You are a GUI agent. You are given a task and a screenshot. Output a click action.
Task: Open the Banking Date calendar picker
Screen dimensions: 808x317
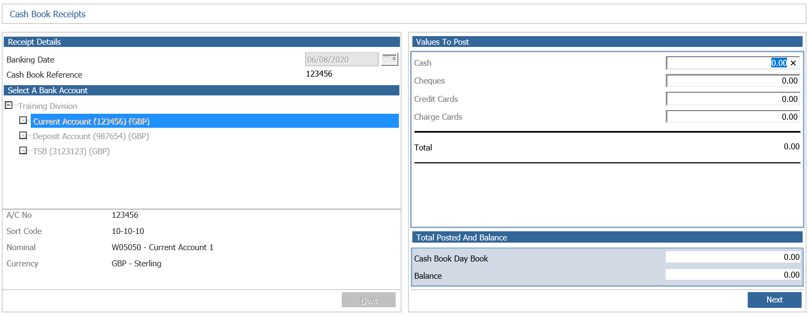tap(389, 59)
